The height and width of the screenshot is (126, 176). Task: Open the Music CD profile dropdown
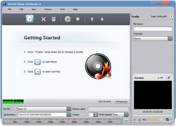pos(69,109)
